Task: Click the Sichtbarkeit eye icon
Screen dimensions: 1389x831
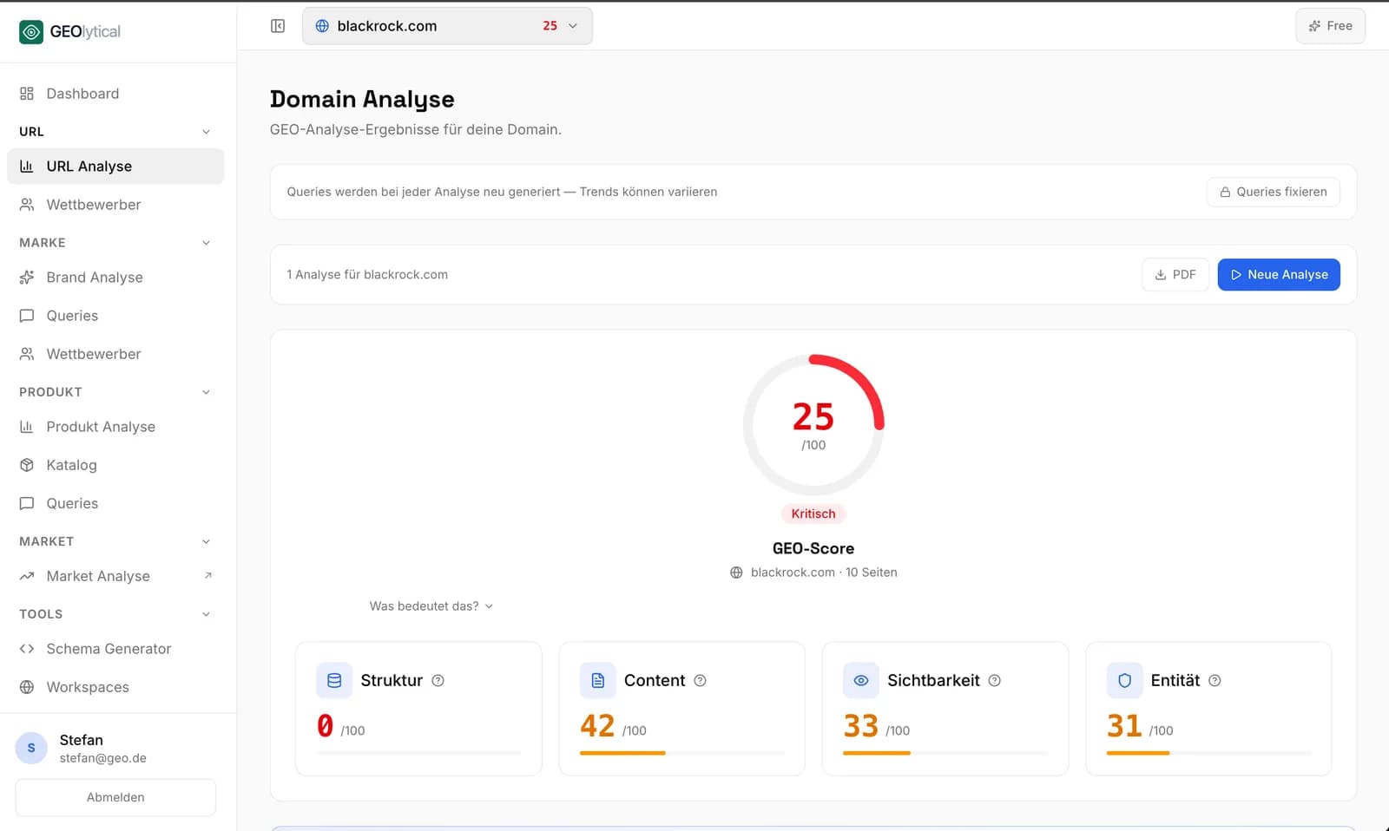Action: coord(861,681)
